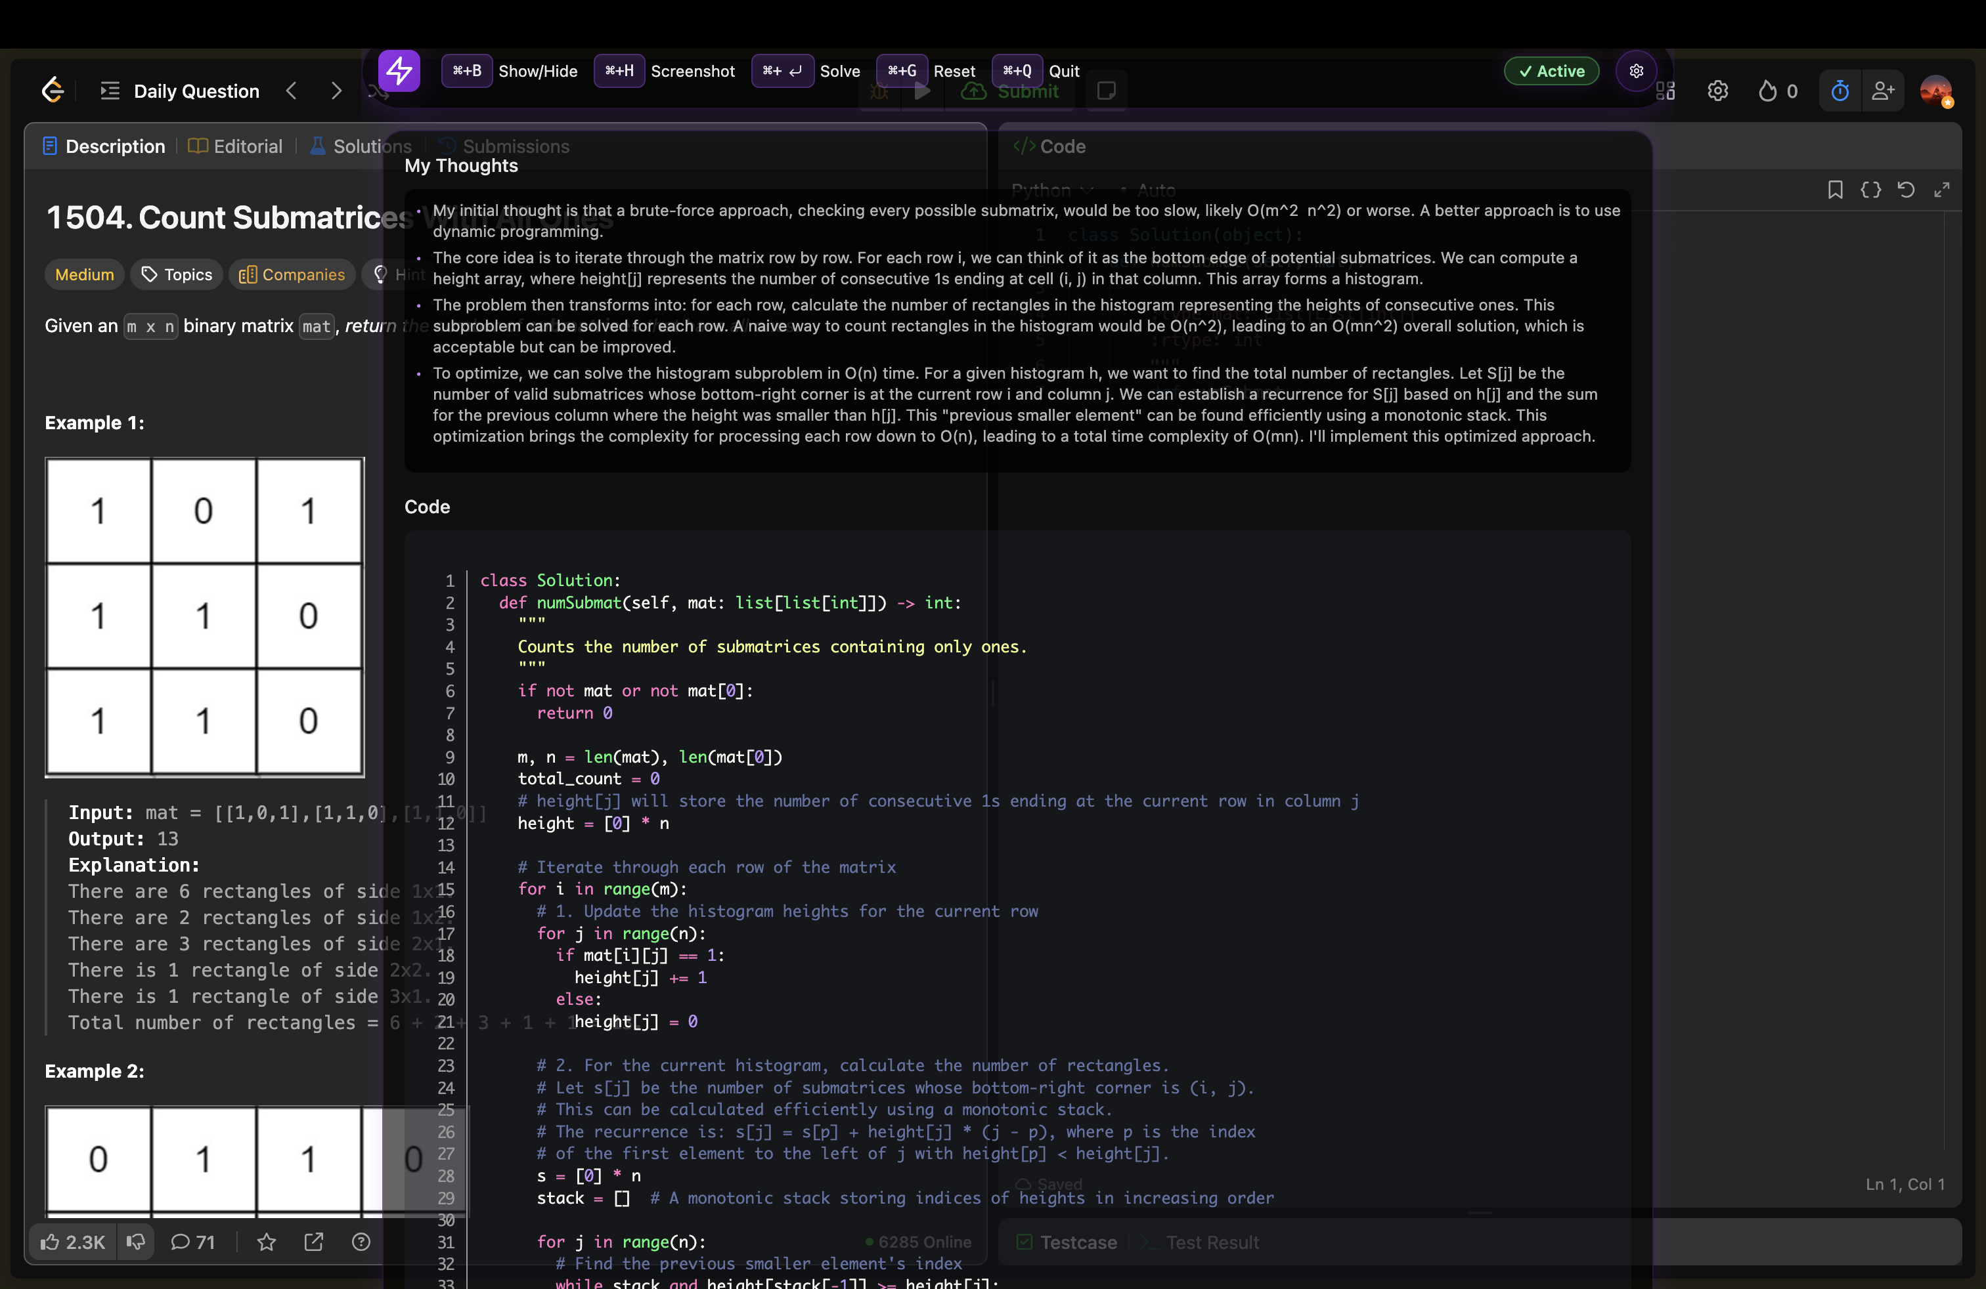Expand the Companies tag

pos(291,274)
